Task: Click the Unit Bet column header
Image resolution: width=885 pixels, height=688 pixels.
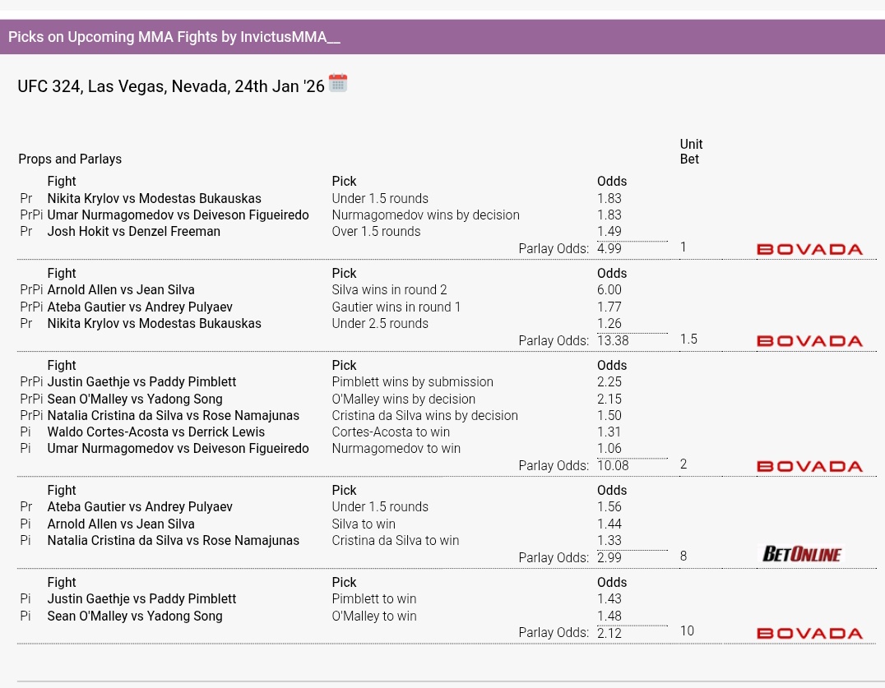Action: (x=691, y=152)
